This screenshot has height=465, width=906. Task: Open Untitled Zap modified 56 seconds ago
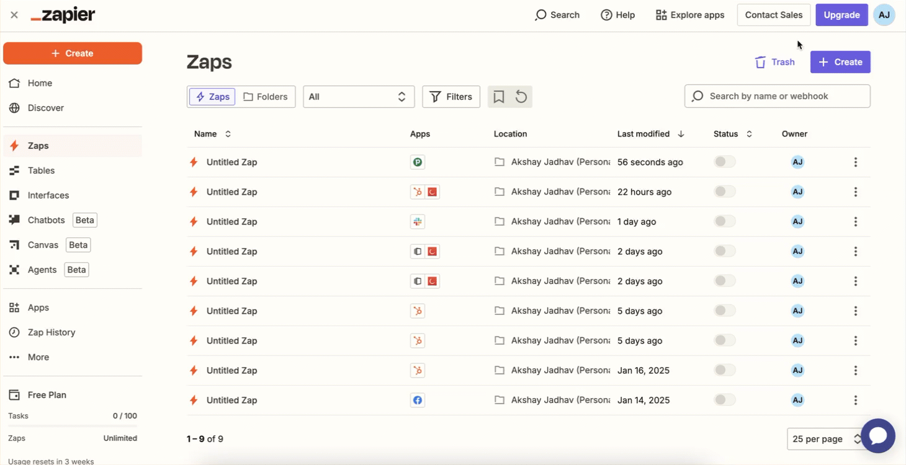pyautogui.click(x=231, y=162)
